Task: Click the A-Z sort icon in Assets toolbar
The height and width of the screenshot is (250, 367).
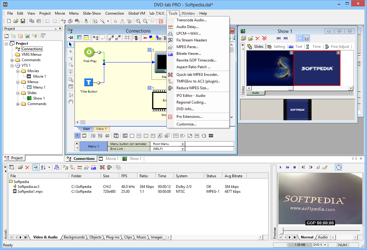Action: (43, 167)
